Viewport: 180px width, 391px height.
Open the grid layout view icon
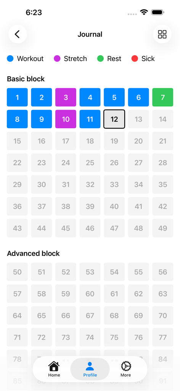(x=162, y=34)
